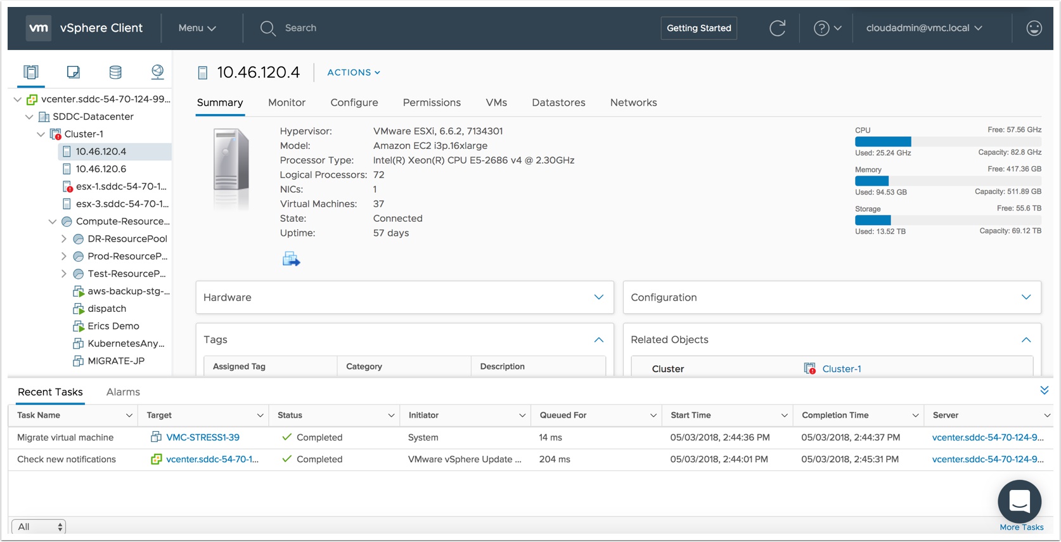This screenshot has height=542, width=1061.
Task: Switch to VMs and Templates view icon
Action: click(x=74, y=72)
